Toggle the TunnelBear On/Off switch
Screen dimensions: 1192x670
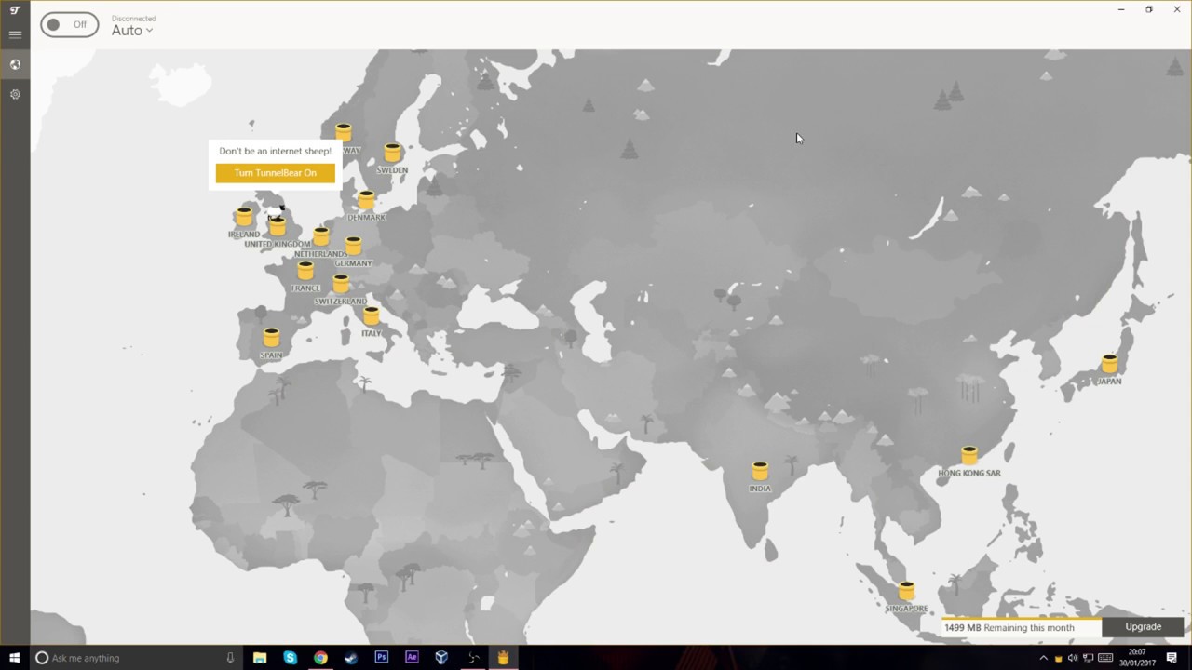pyautogui.click(x=69, y=24)
